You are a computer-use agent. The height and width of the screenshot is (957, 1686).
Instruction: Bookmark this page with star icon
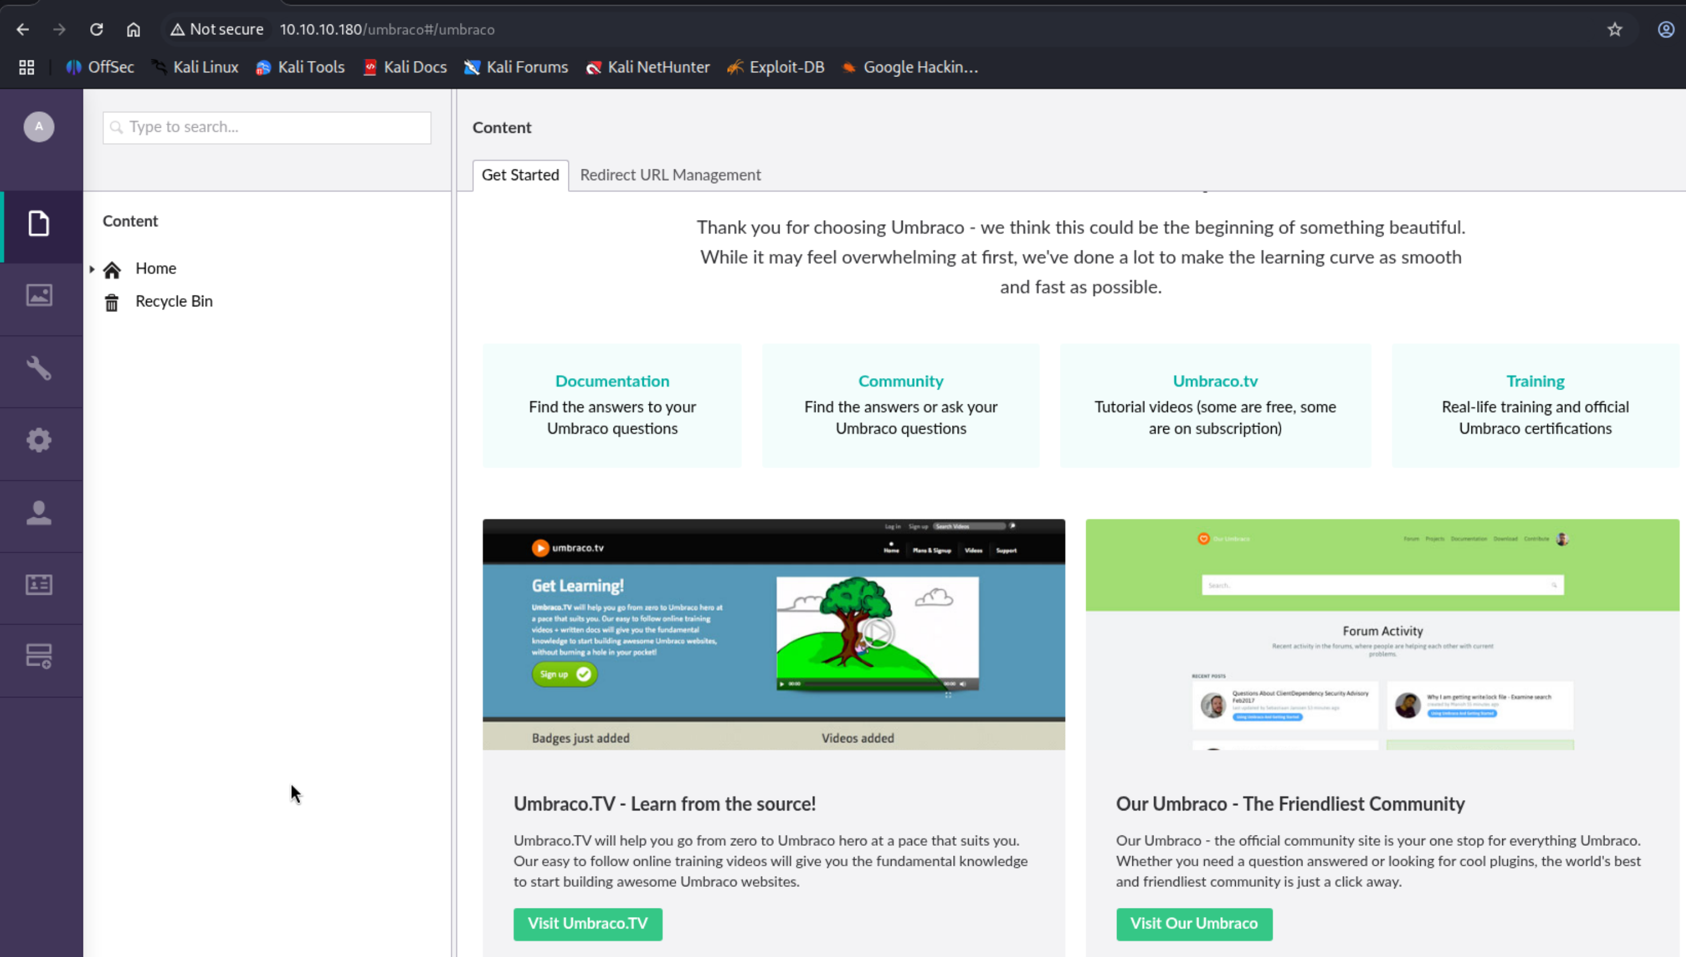pyautogui.click(x=1615, y=30)
